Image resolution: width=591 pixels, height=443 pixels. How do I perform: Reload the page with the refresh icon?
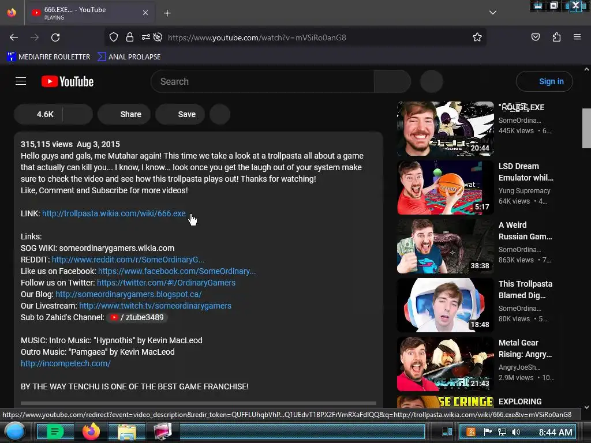55,37
